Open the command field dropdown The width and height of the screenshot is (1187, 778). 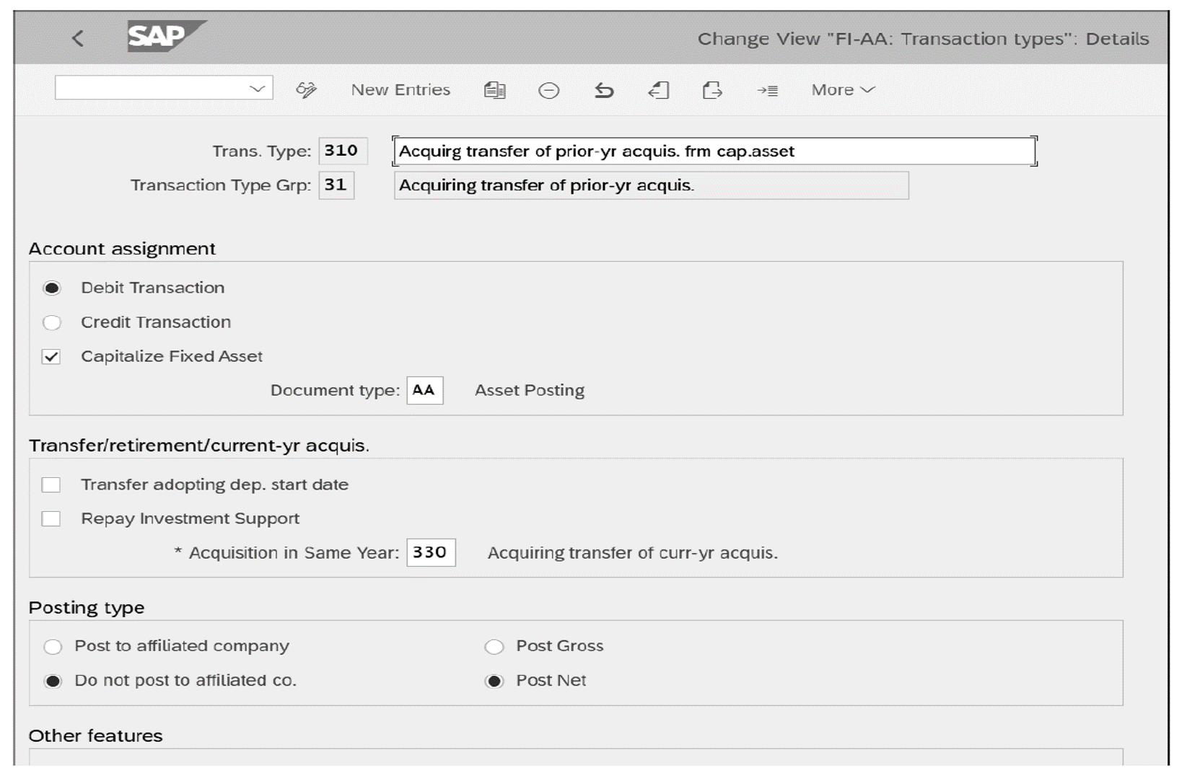[x=258, y=88]
